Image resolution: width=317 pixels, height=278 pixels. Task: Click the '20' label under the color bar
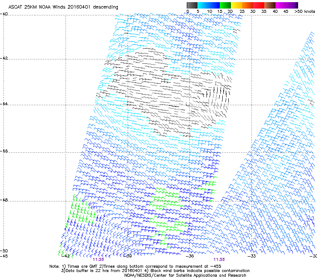pyautogui.click(x=230, y=12)
